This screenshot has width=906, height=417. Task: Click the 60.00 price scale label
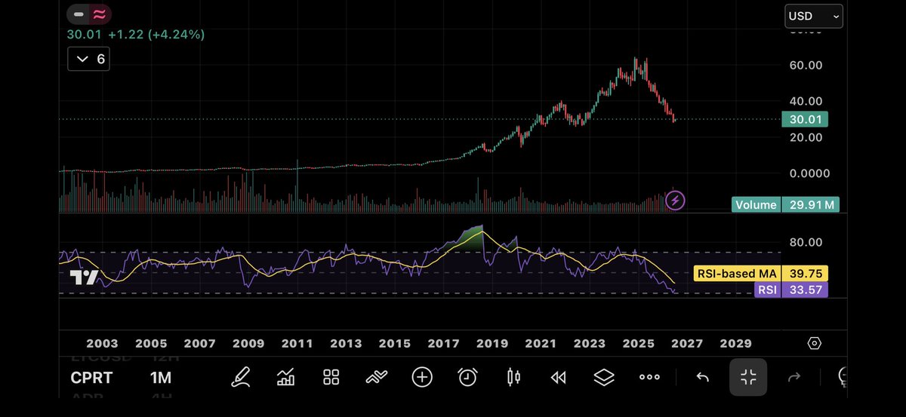click(805, 65)
